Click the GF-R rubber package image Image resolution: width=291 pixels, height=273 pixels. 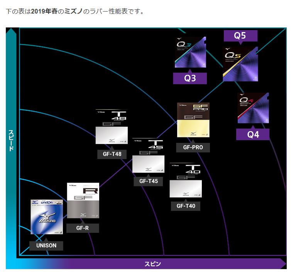tap(83, 200)
